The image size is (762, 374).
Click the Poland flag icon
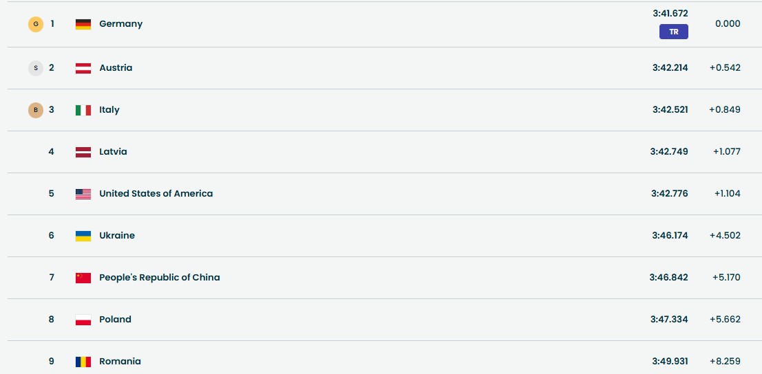(83, 320)
